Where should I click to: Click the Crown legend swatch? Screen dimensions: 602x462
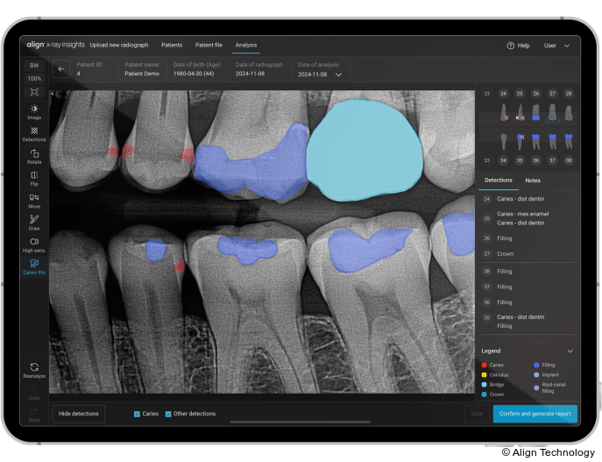[x=484, y=394]
